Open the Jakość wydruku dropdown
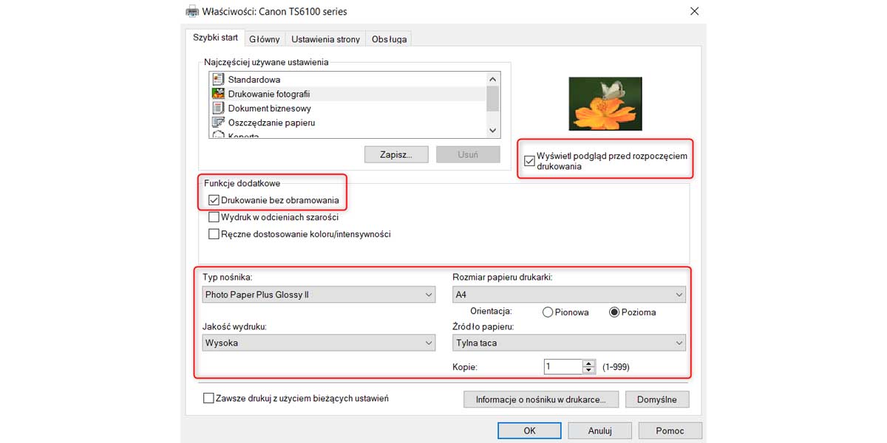This screenshot has width=887, height=443. click(x=319, y=343)
